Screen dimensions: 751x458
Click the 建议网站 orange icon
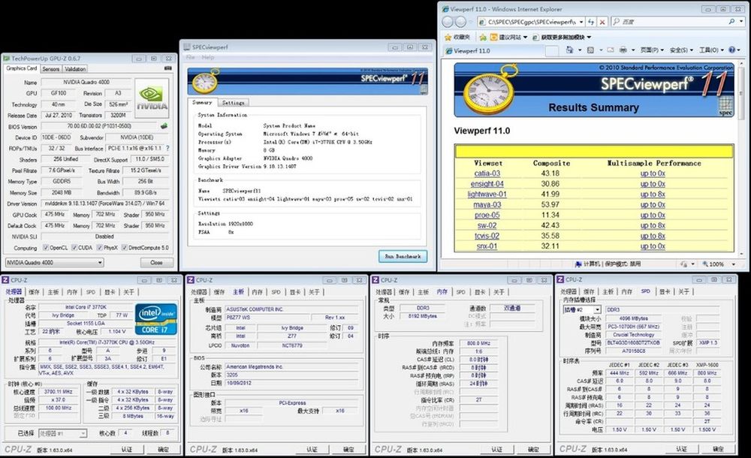coord(494,37)
